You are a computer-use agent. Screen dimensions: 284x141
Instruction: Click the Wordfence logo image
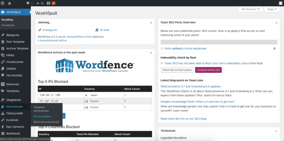95,65
